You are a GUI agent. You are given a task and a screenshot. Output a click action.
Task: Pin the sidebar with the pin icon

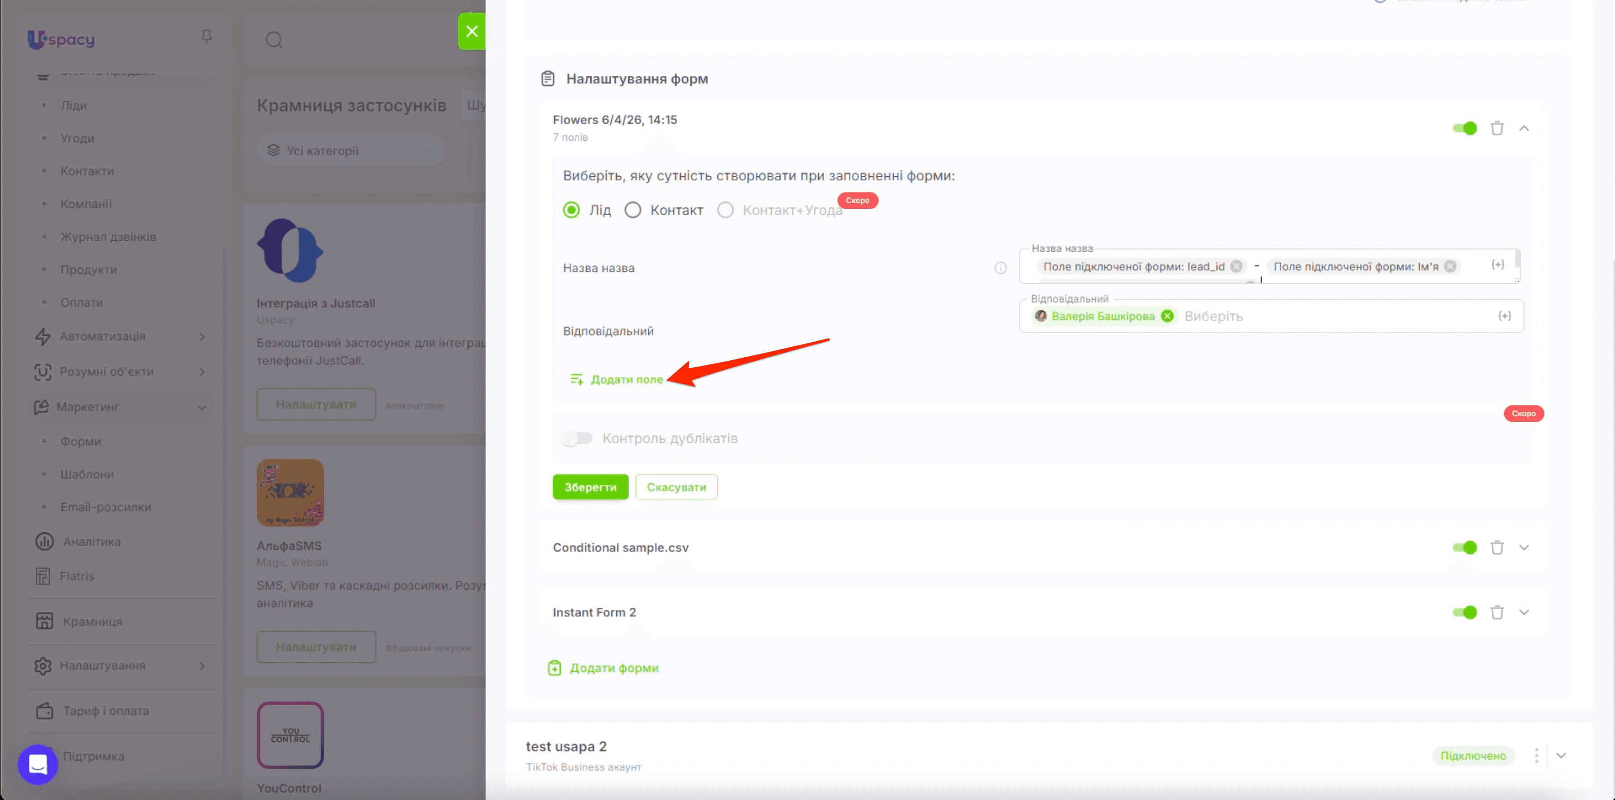(x=206, y=37)
